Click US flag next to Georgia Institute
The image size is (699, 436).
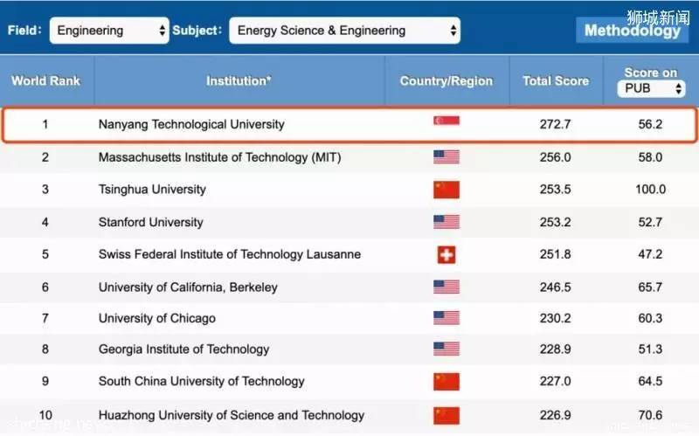pos(446,349)
